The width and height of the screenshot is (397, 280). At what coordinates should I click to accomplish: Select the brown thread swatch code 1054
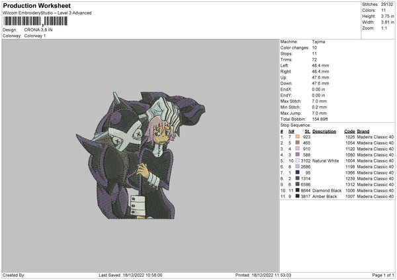click(298, 143)
